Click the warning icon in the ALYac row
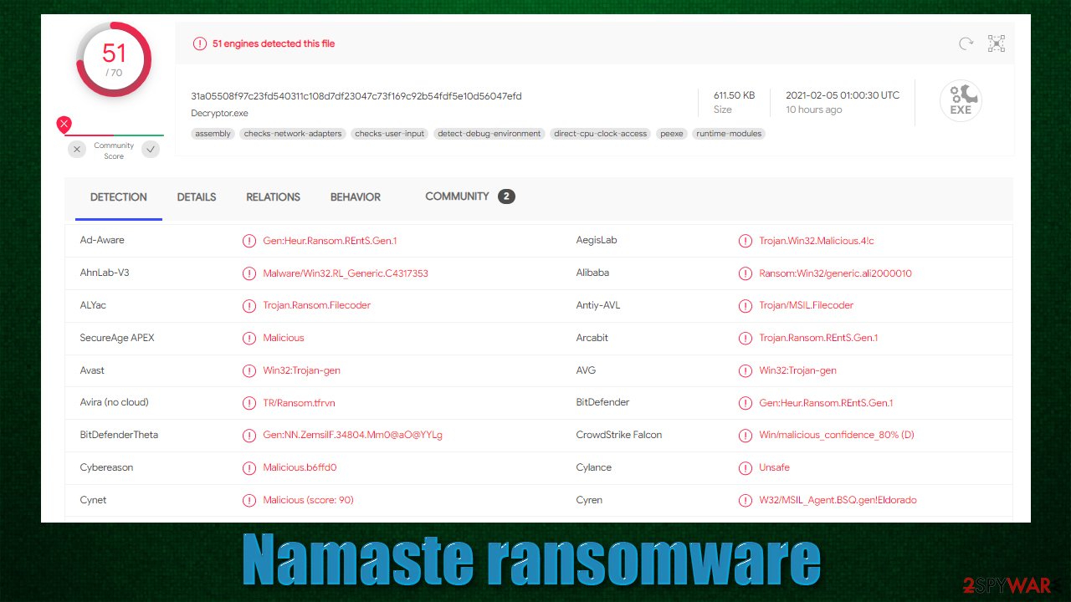The image size is (1071, 602). (x=249, y=306)
